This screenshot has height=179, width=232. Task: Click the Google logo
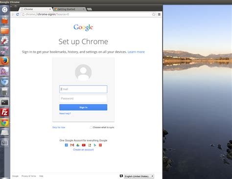tap(83, 27)
